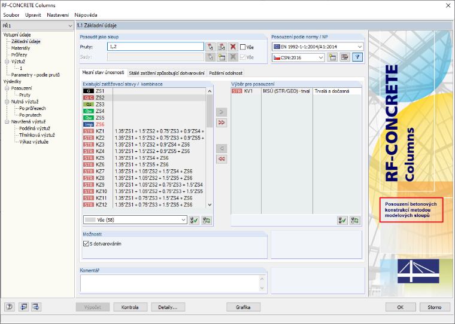The height and width of the screenshot is (324, 455).
Task: Click the G badge of ZS1
Action: click(x=89, y=91)
